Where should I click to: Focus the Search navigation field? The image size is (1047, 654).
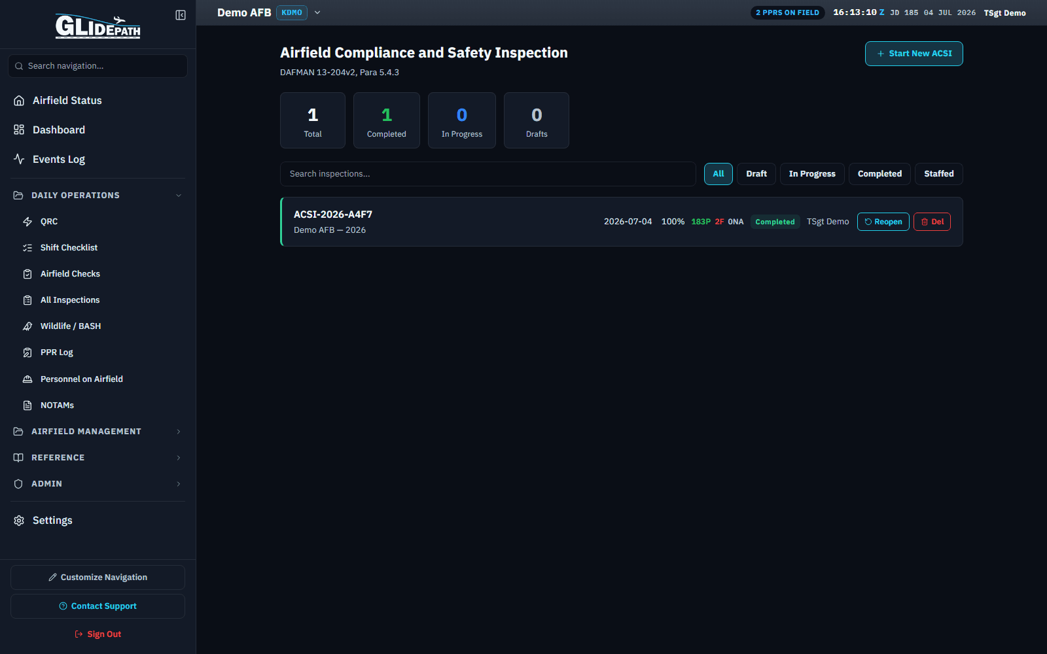pos(98,66)
